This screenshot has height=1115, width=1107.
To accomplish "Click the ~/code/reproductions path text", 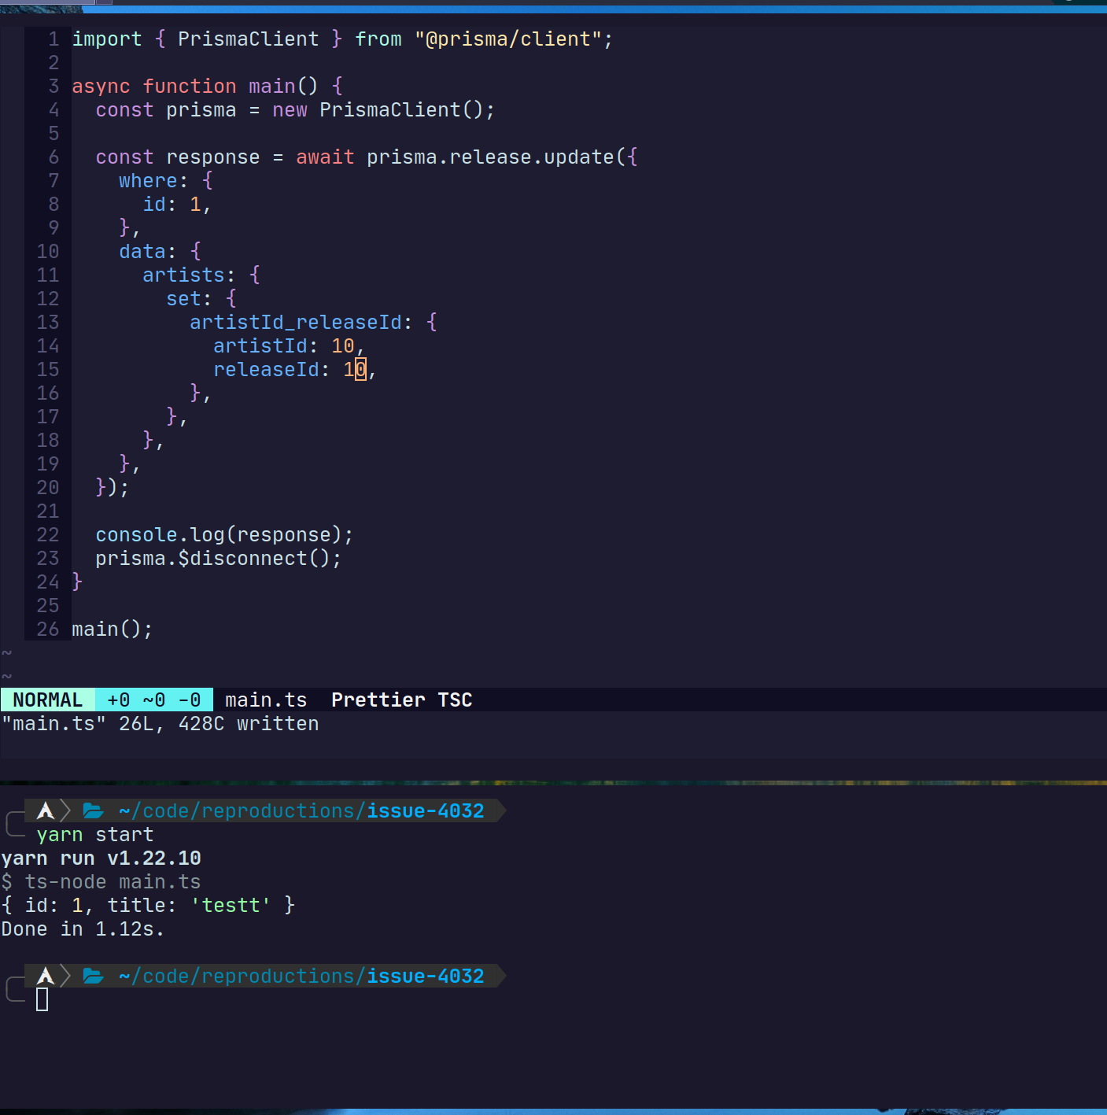I will (x=236, y=810).
